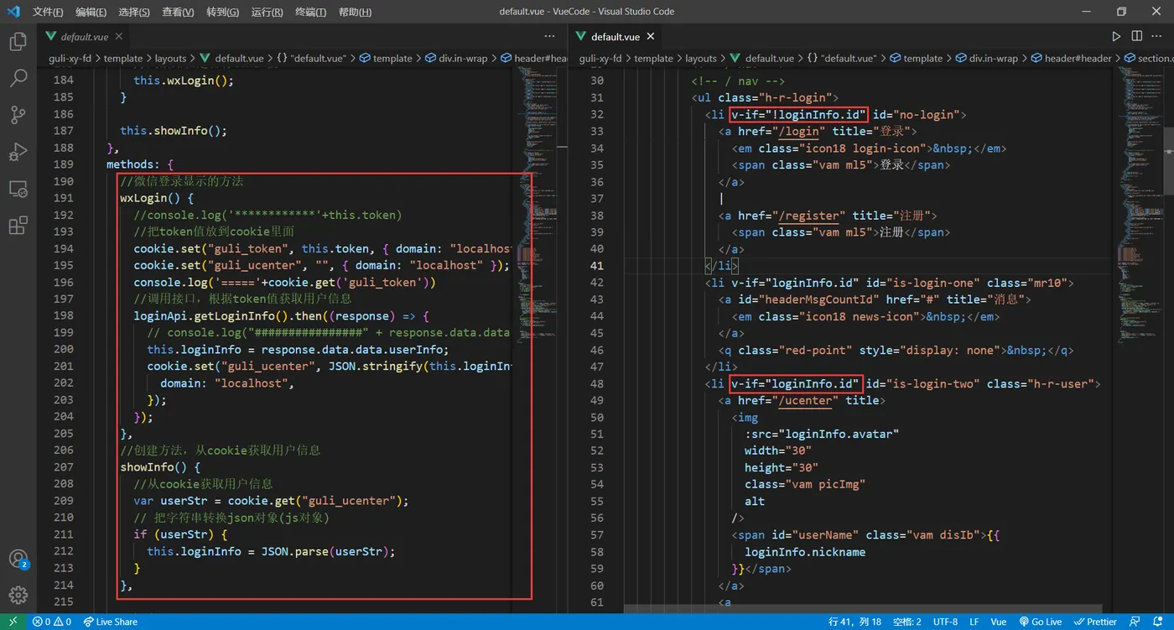Open right editor group's more actions menu
Image resolution: width=1174 pixels, height=630 pixels.
(x=1158, y=36)
